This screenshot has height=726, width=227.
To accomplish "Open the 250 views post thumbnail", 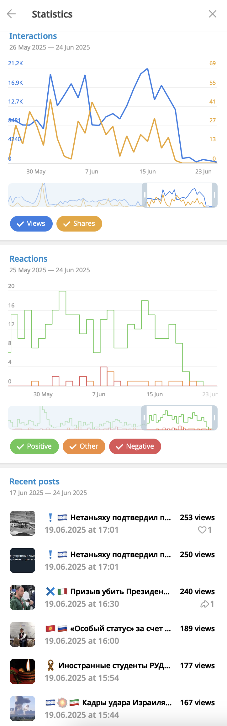I will (23, 560).
